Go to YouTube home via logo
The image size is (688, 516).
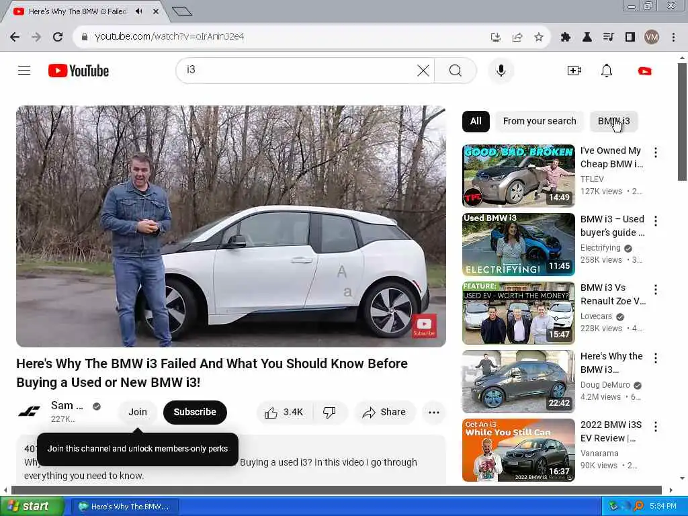click(x=79, y=71)
